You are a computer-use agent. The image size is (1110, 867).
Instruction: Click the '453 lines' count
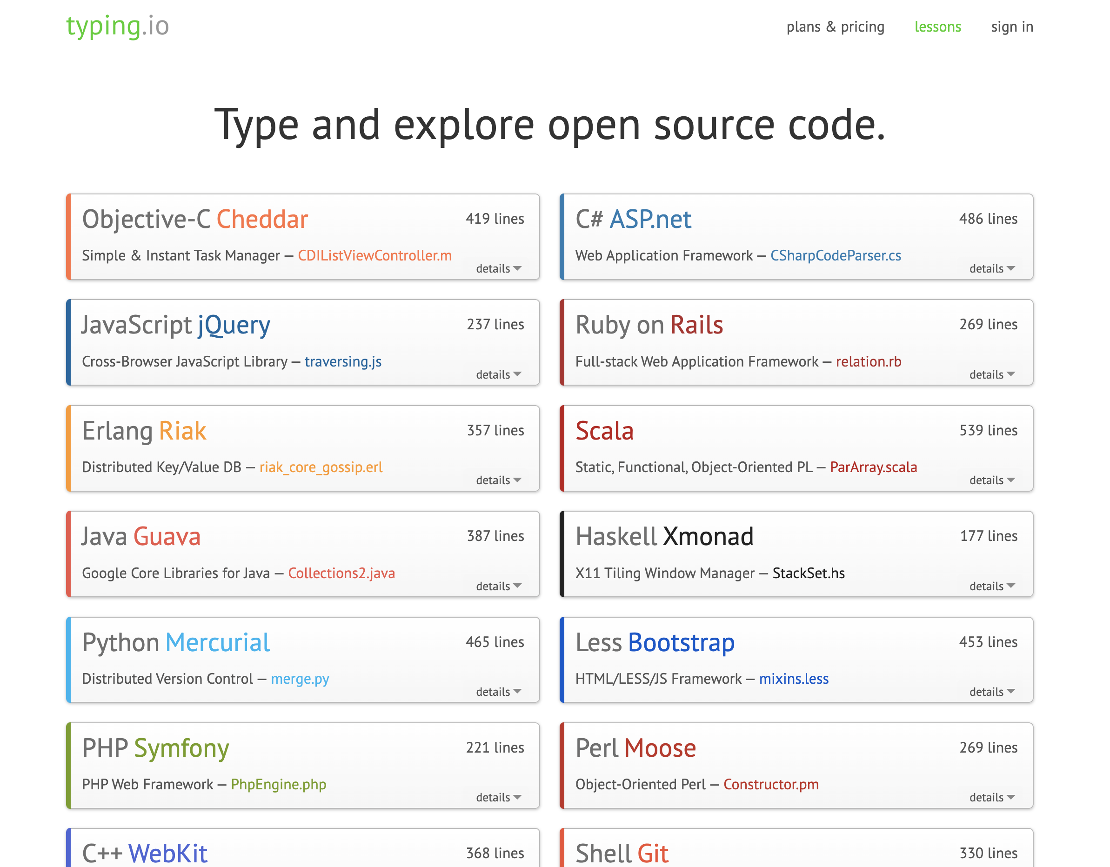tap(988, 642)
